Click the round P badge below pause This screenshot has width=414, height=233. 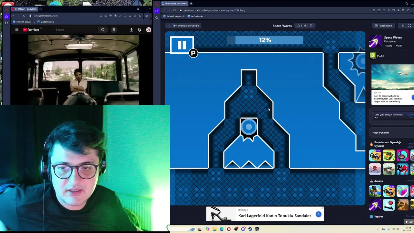(193, 53)
